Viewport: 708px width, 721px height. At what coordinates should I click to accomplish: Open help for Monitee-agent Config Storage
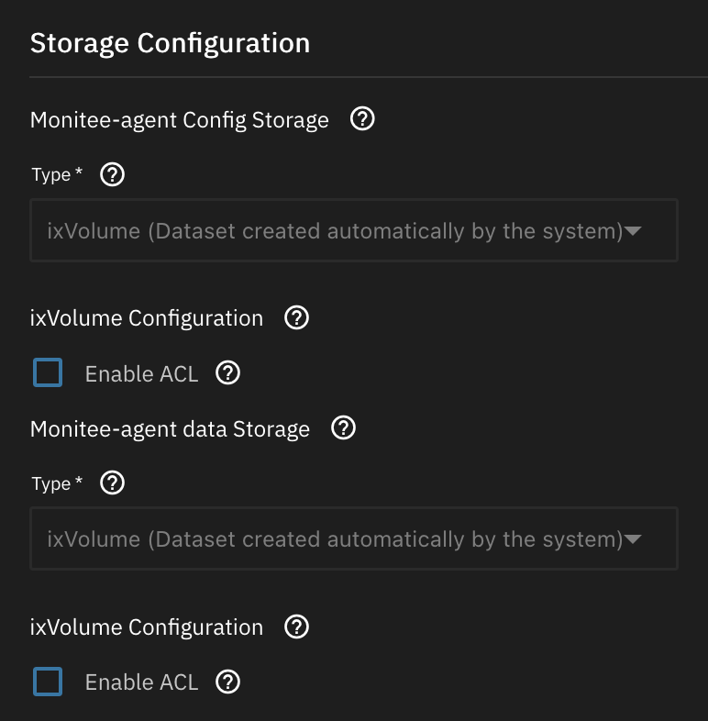[363, 119]
